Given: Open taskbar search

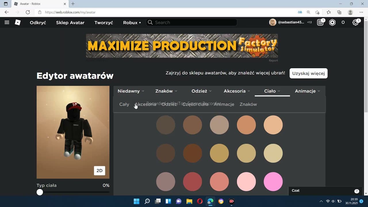Looking at the screenshot, I should pos(147,201).
